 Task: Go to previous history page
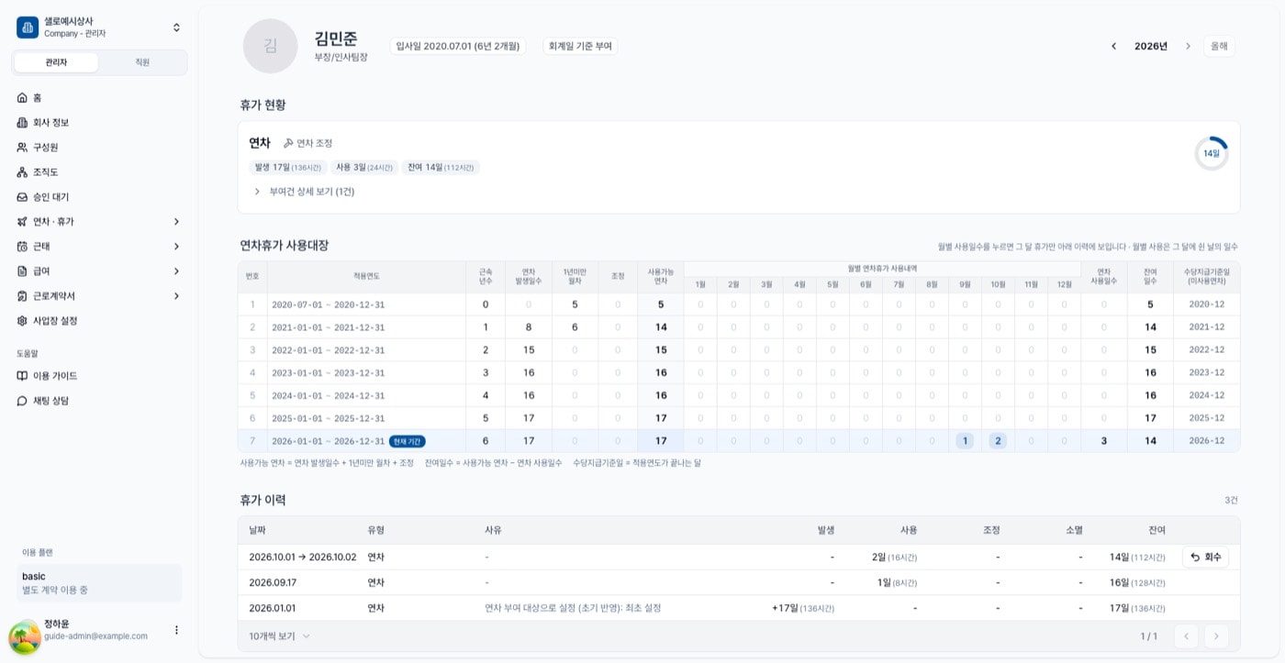pos(1186,636)
